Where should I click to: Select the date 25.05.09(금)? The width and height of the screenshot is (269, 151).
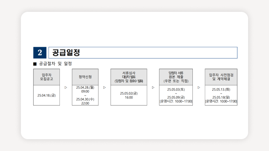pyautogui.click(x=176, y=97)
